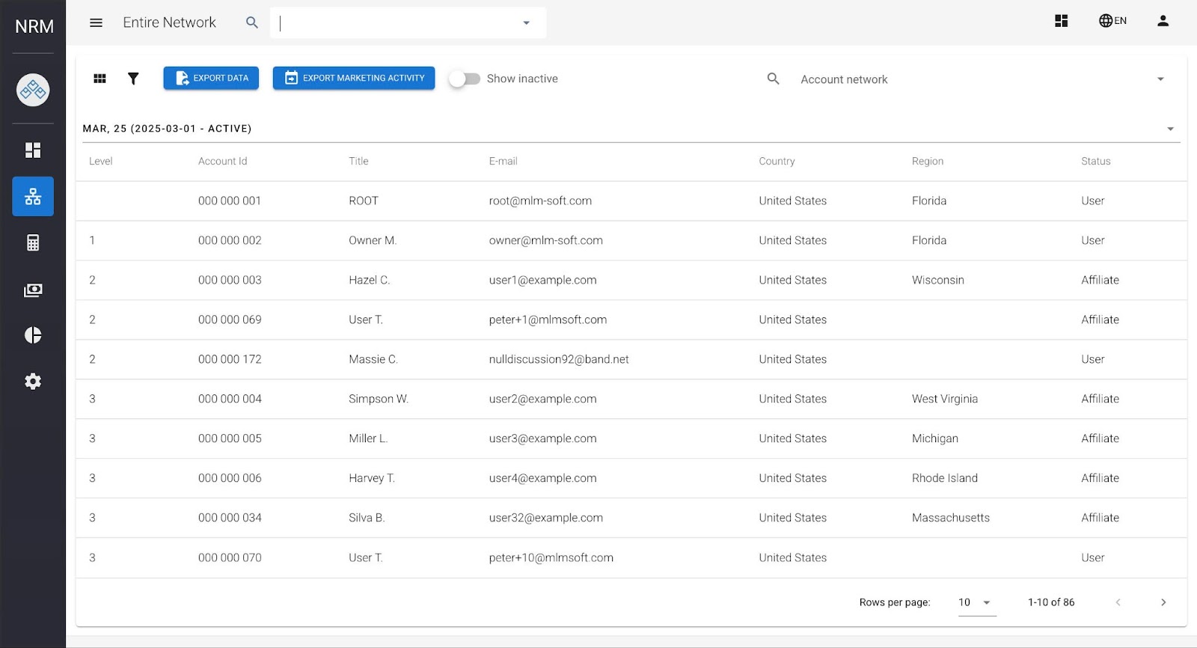This screenshot has width=1197, height=648.
Task: Click the top search input field
Action: point(400,23)
